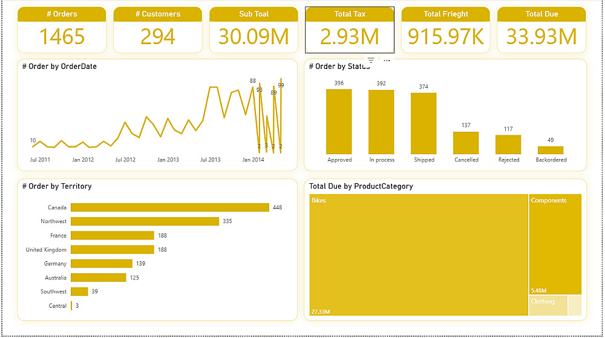Screen dimensions: 605x338
Task: Click the 448 data label for Canada
Action: coord(278,207)
